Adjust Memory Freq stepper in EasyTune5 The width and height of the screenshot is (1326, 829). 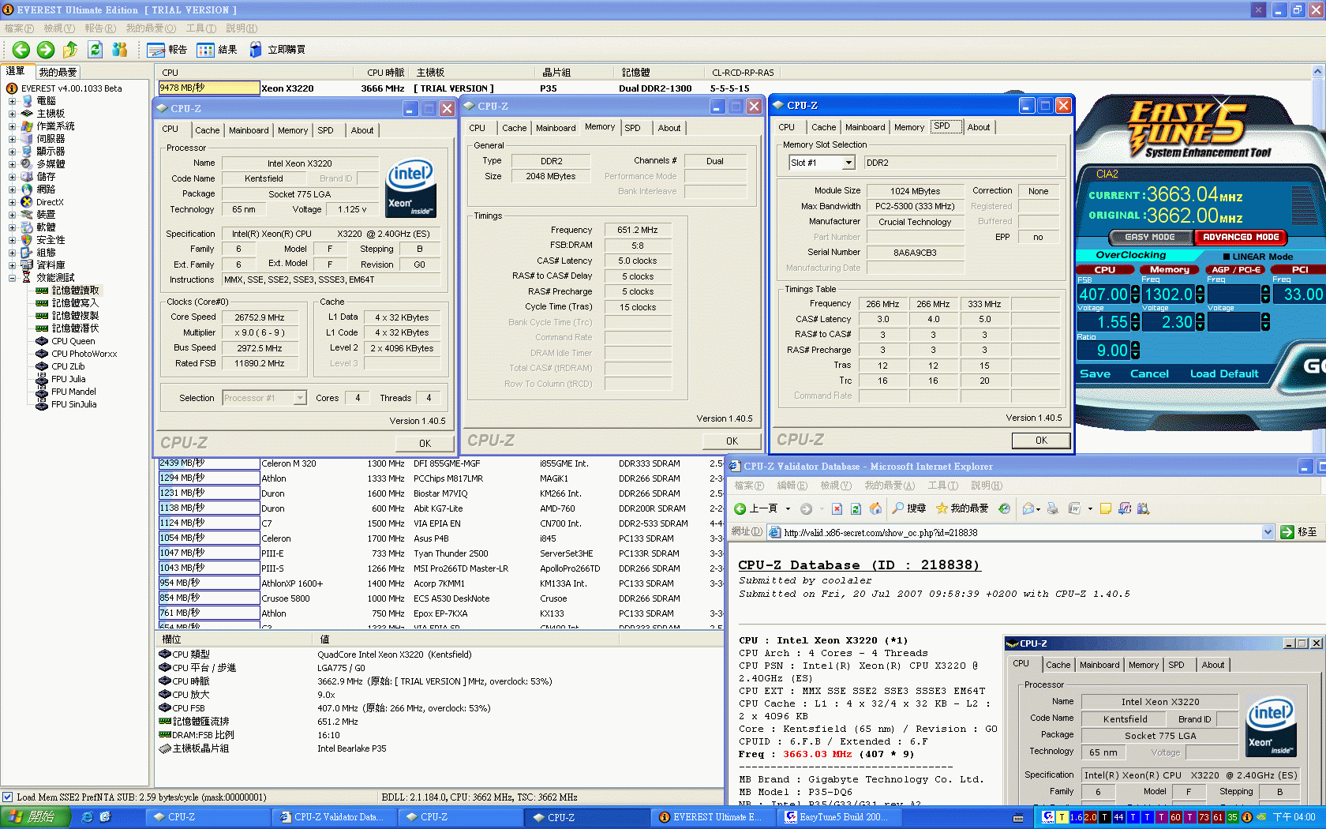(1200, 294)
